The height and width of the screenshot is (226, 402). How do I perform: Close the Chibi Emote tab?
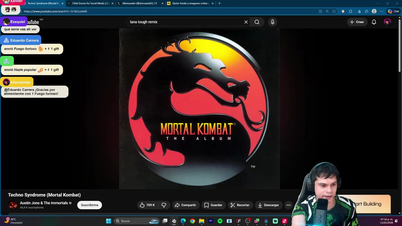point(112,3)
